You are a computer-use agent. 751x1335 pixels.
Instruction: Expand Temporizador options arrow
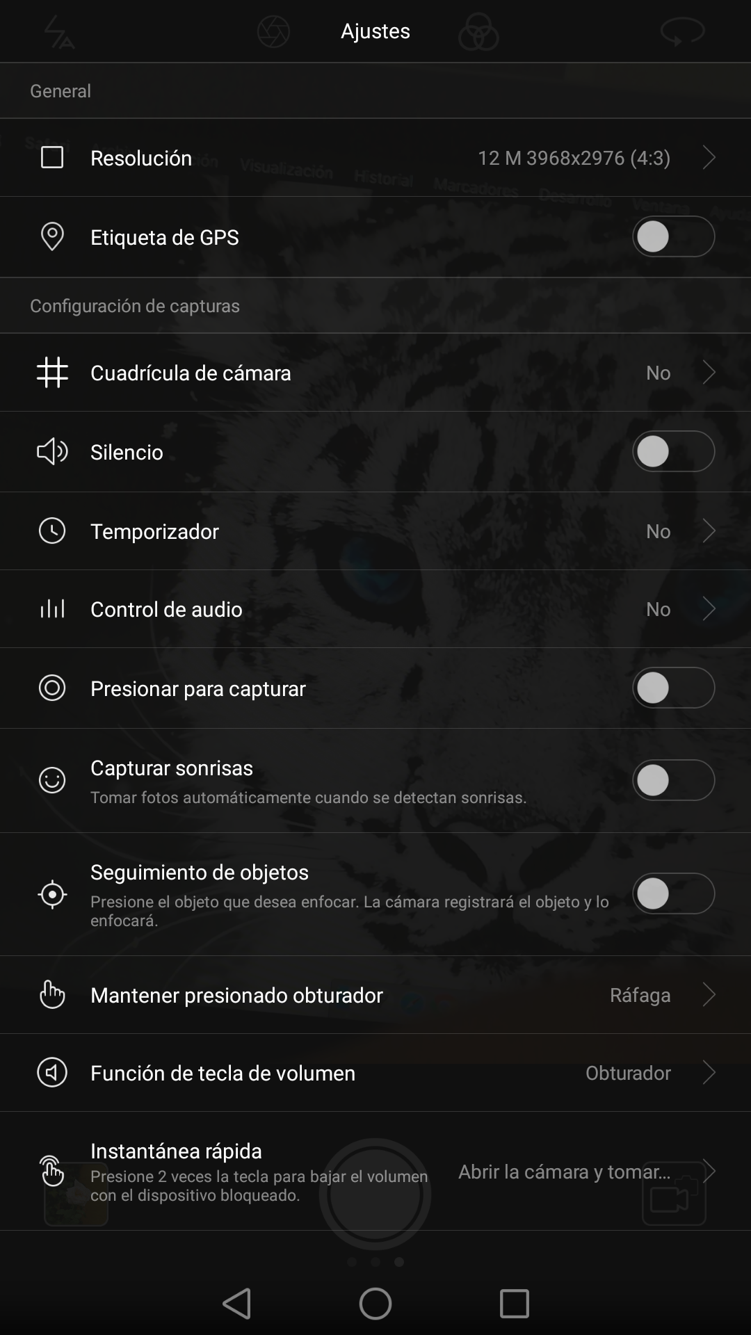click(x=709, y=531)
